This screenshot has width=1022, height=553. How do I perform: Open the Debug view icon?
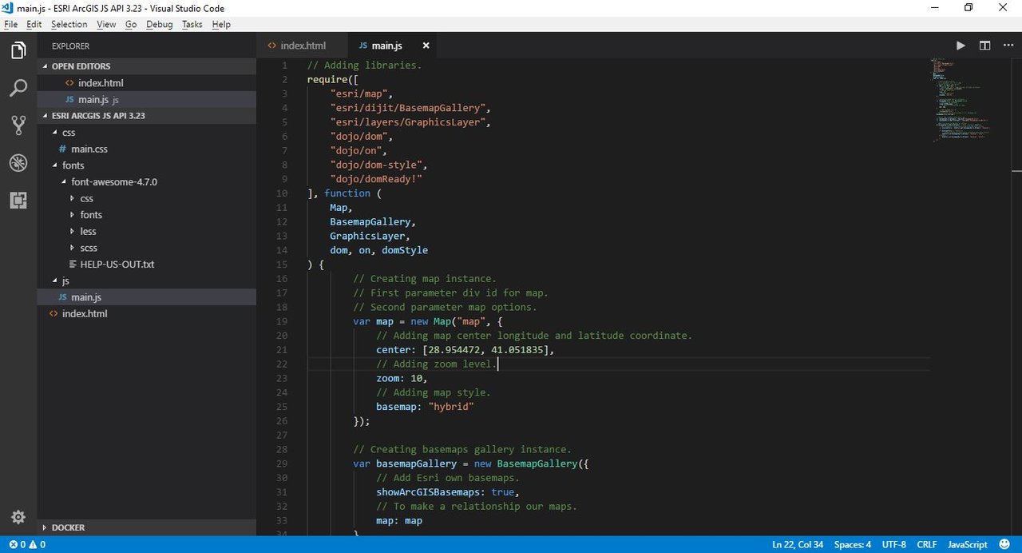pyautogui.click(x=18, y=163)
